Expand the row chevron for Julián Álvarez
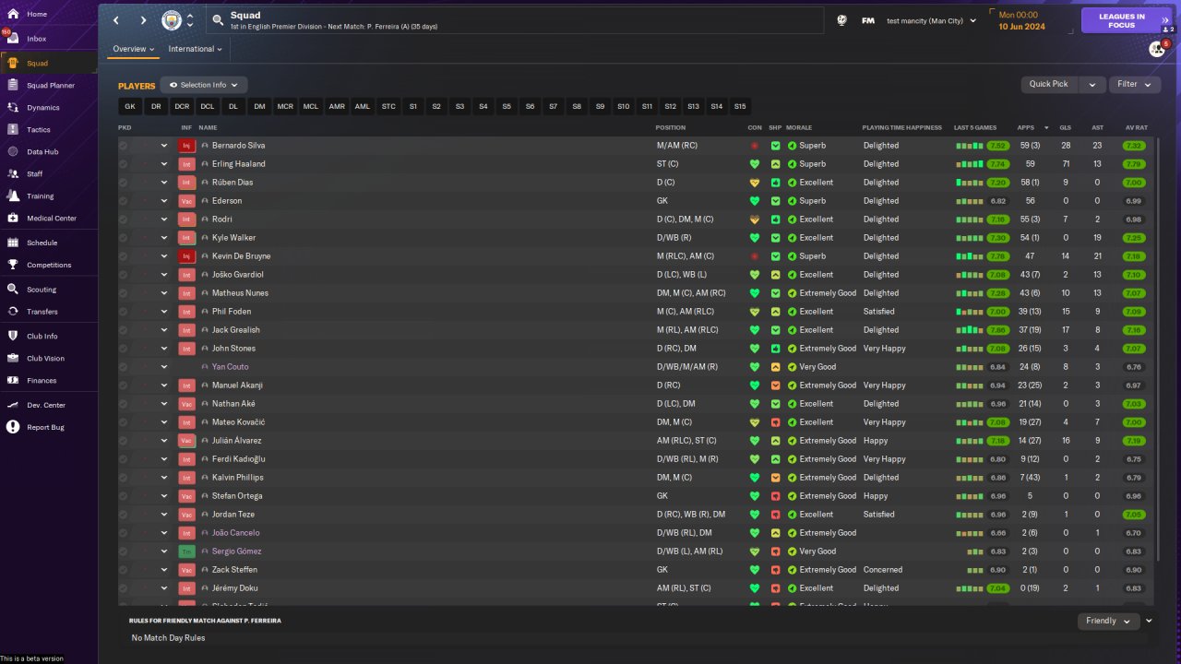This screenshot has height=664, width=1181. (x=164, y=441)
